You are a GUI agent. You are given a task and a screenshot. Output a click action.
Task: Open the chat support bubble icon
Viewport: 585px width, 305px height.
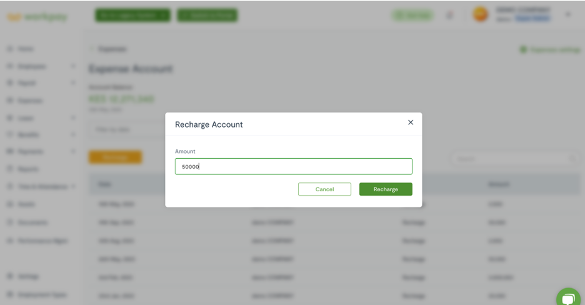568,299
